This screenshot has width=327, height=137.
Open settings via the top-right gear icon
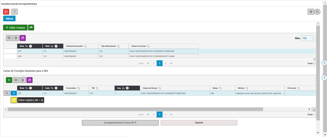[311, 12]
